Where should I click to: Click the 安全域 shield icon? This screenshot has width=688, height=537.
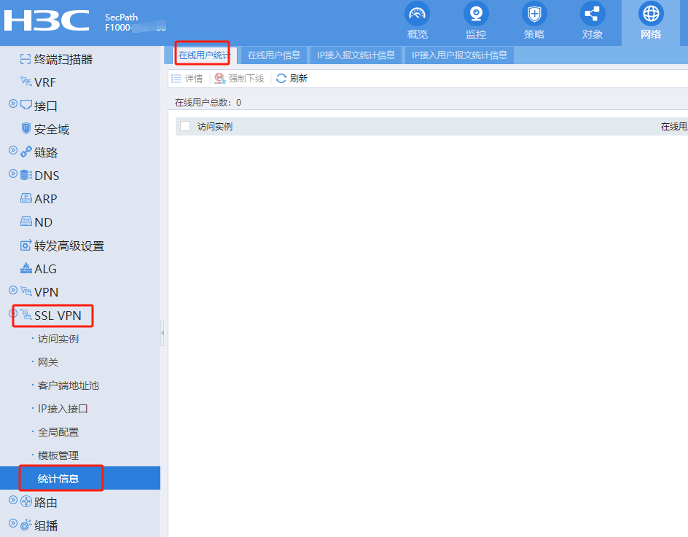pos(26,128)
